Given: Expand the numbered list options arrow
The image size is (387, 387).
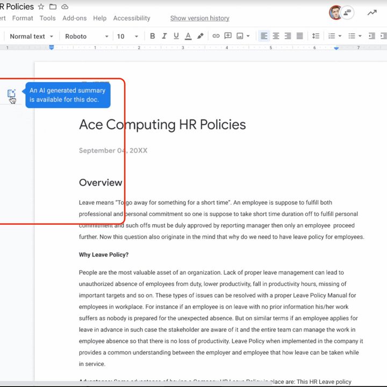Looking at the screenshot, I should click(x=340, y=37).
